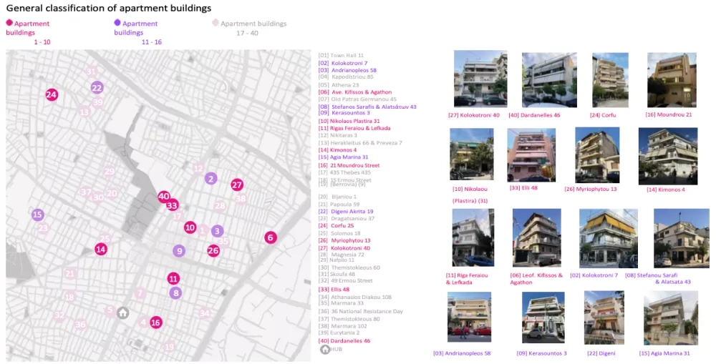The image size is (716, 364).
Task: Select purple map marker 9
Action: point(179,250)
